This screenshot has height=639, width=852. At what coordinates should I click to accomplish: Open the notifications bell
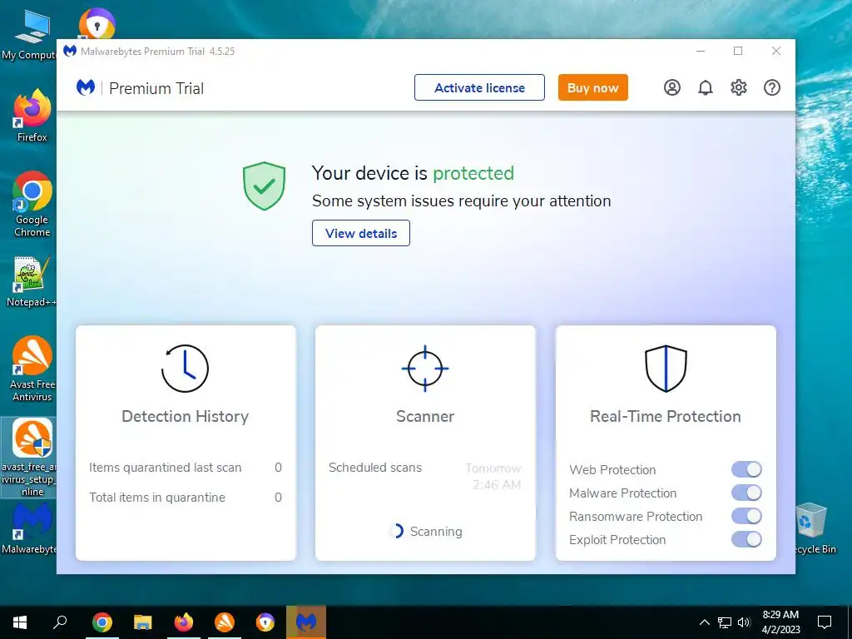[x=706, y=87]
